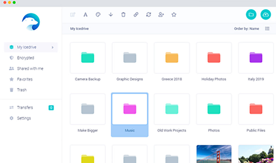Open Shared with me
Viewport: 276px width, 163px height.
click(x=26, y=69)
